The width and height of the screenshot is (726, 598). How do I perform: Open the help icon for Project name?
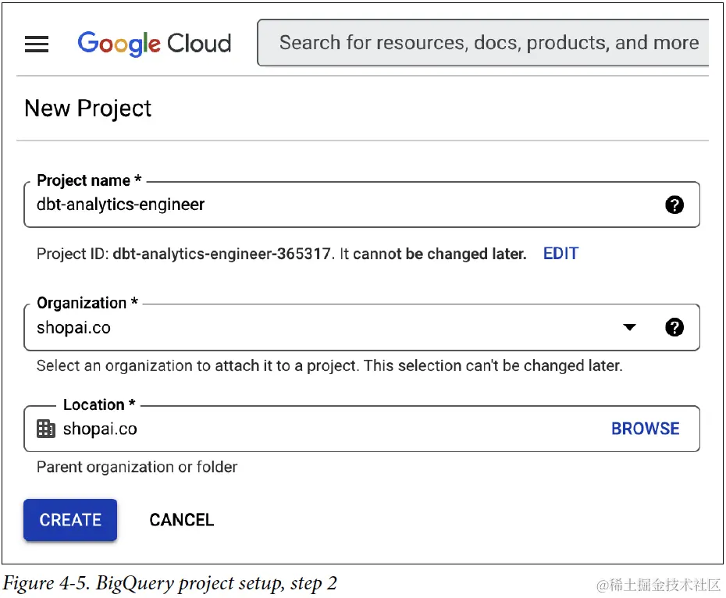(x=674, y=205)
